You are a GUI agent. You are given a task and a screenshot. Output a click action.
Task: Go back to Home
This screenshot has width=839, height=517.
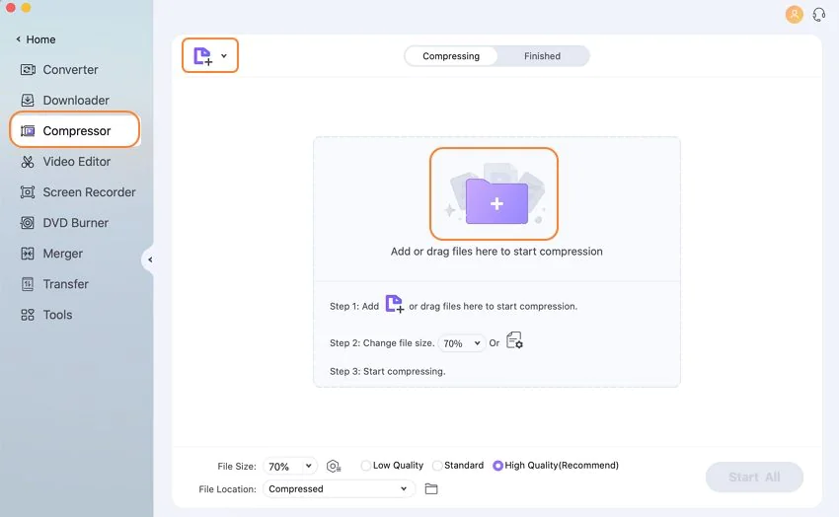(36, 39)
